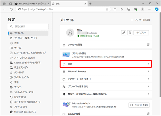Click the 設定の検索 search box

tap(28, 26)
